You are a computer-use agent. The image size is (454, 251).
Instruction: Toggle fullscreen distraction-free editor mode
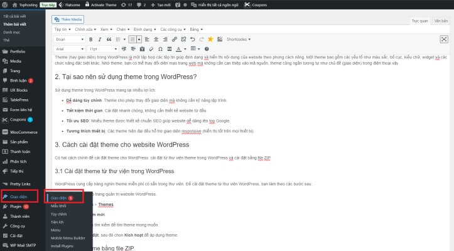click(x=444, y=39)
